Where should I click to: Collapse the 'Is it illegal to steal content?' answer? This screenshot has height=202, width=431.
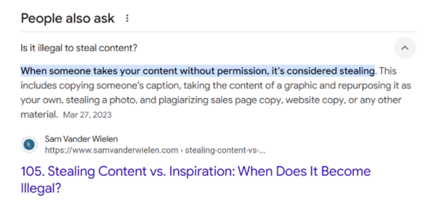[x=404, y=48]
